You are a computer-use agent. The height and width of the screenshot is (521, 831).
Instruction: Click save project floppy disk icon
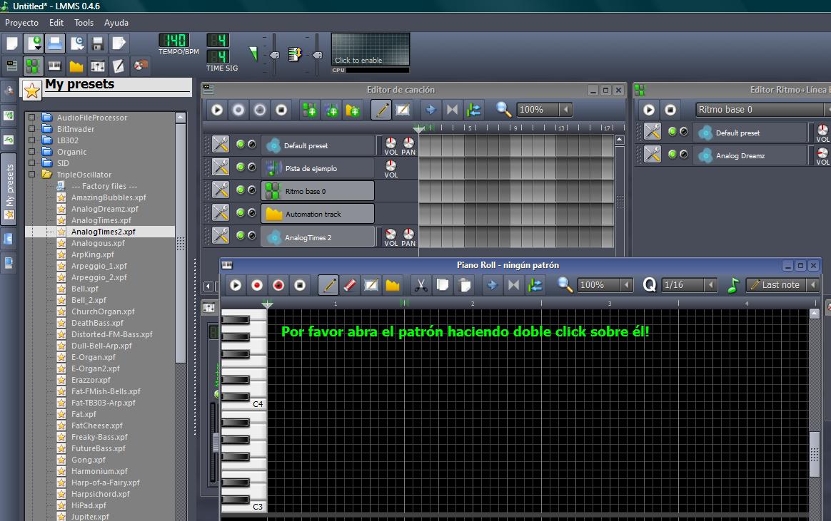98,43
